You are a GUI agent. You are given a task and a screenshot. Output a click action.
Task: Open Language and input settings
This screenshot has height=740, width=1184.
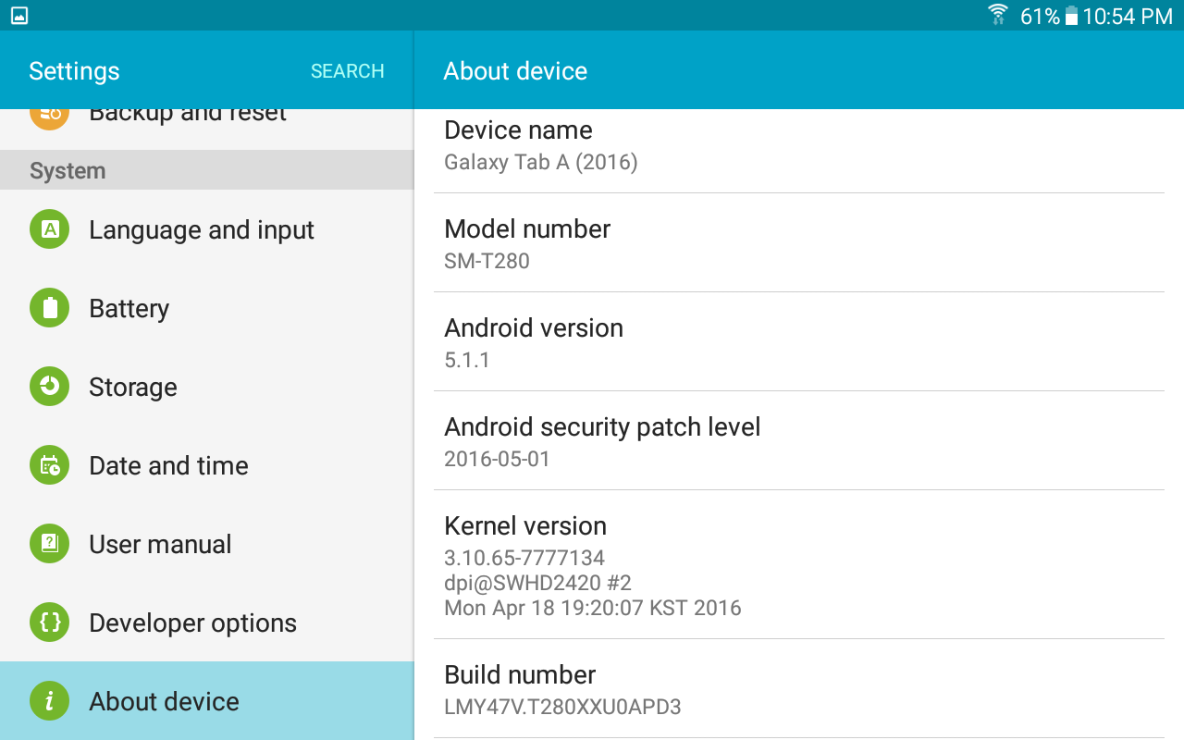click(x=206, y=229)
